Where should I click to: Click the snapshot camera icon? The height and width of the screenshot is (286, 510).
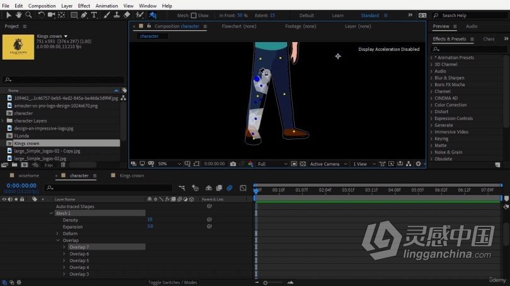(233, 164)
